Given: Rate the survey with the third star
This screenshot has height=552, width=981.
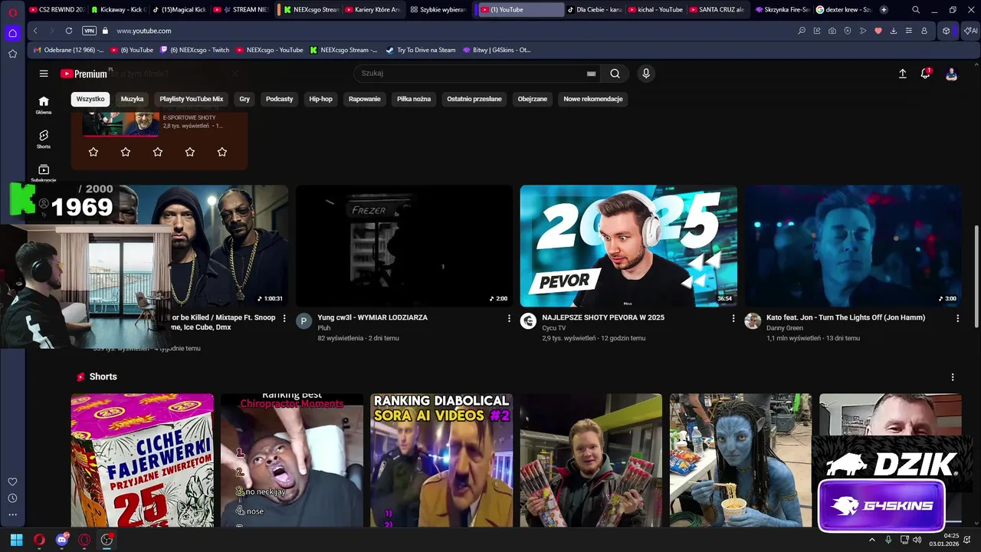Looking at the screenshot, I should [158, 152].
